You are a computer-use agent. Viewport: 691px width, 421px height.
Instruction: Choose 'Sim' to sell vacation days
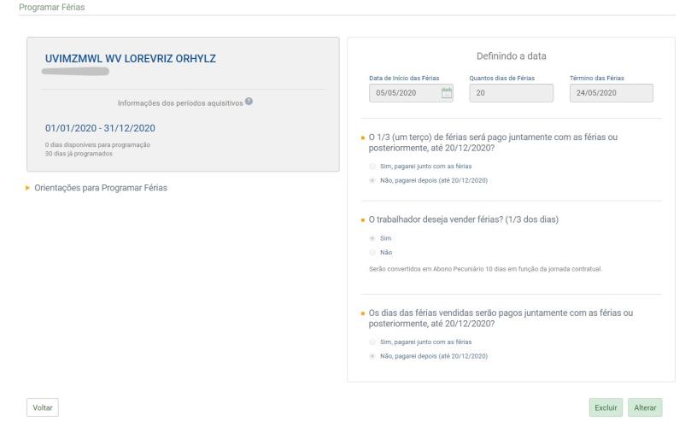(372, 240)
